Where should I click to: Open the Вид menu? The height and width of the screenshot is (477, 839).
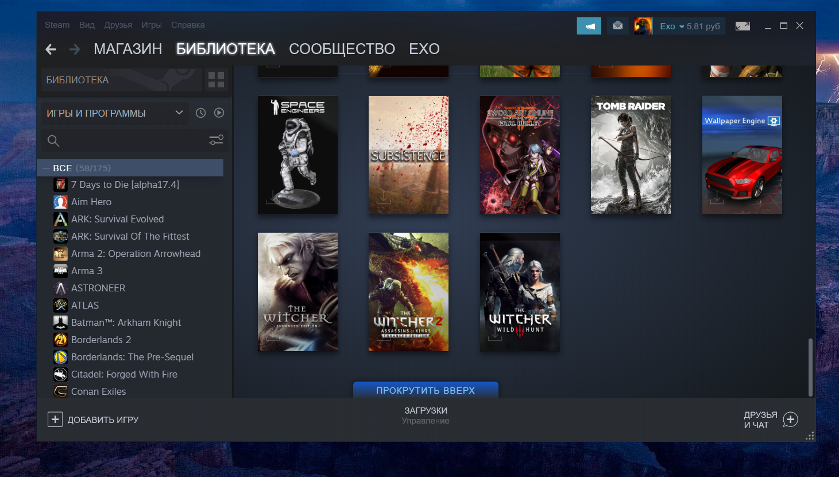click(87, 25)
